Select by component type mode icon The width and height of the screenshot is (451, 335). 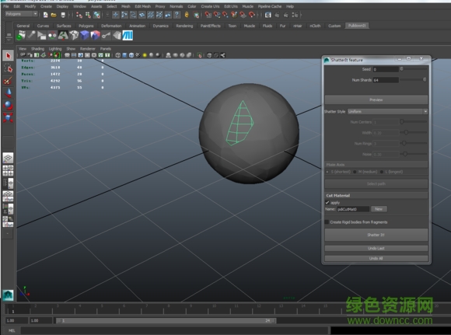click(97, 15)
